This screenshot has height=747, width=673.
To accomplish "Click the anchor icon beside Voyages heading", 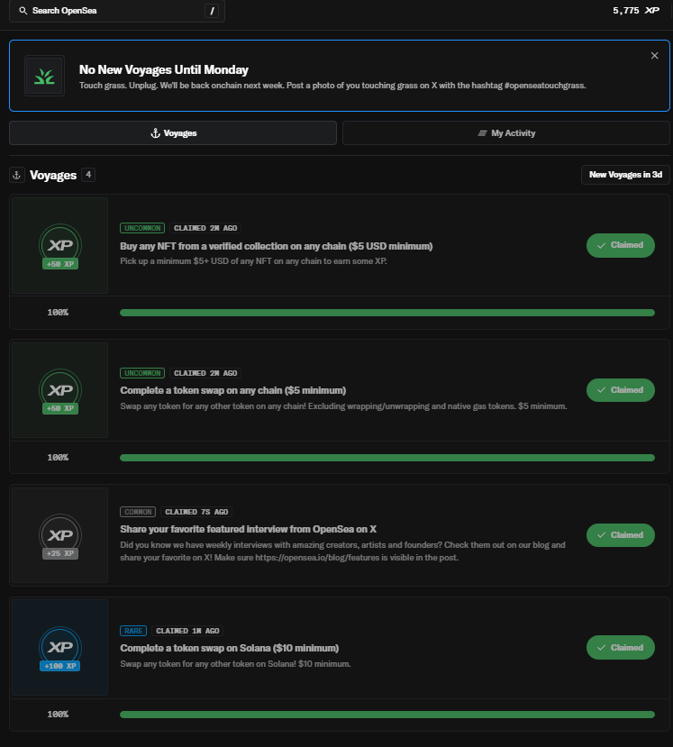I will coord(17,176).
